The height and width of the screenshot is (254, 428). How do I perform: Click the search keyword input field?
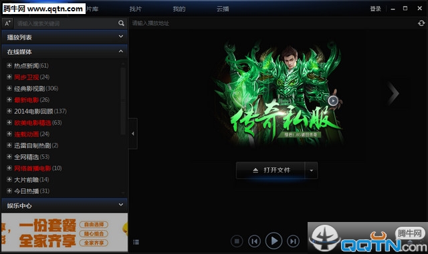click(x=66, y=23)
